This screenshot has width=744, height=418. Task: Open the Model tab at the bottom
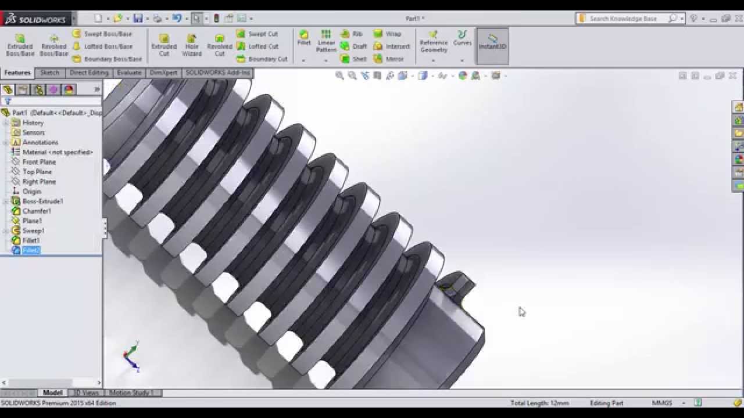(x=52, y=392)
